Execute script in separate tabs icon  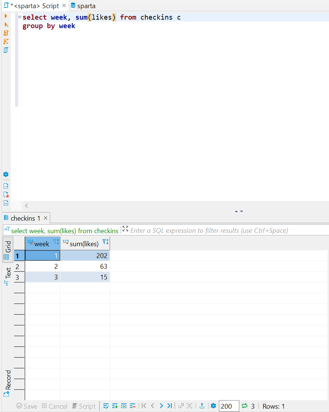click(6, 41)
